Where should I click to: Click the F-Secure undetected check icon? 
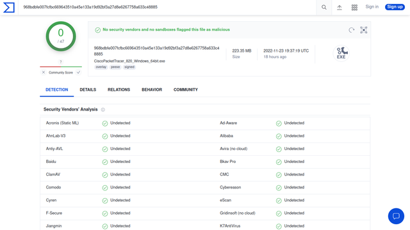coord(105,213)
